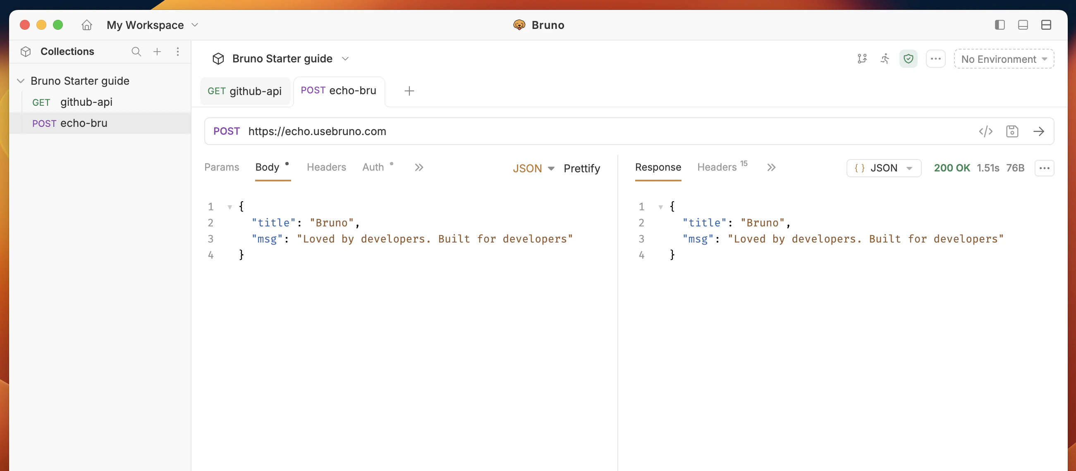This screenshot has width=1076, height=471.
Task: Search within the Collections sidebar
Action: tap(136, 52)
